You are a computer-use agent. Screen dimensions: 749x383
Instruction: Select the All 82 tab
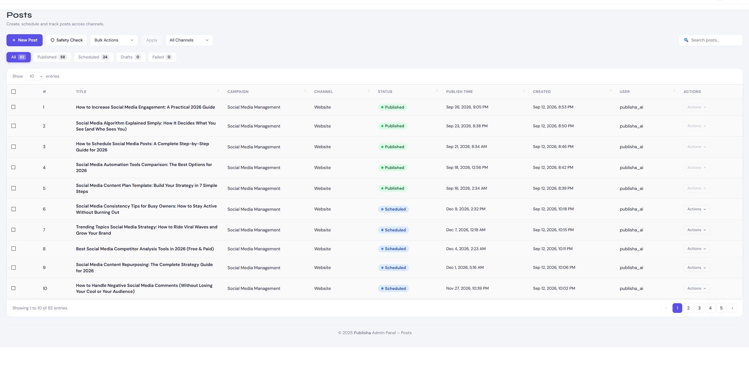19,57
